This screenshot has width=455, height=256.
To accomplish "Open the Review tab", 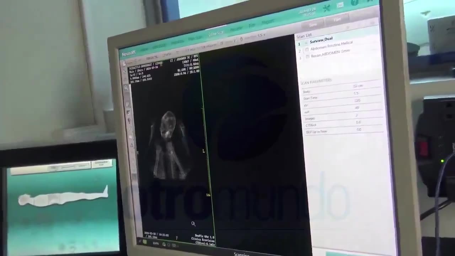I will (236, 29).
